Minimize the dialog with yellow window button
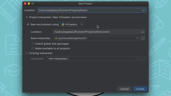The height and width of the screenshot is (96, 171). tap(29, 3)
